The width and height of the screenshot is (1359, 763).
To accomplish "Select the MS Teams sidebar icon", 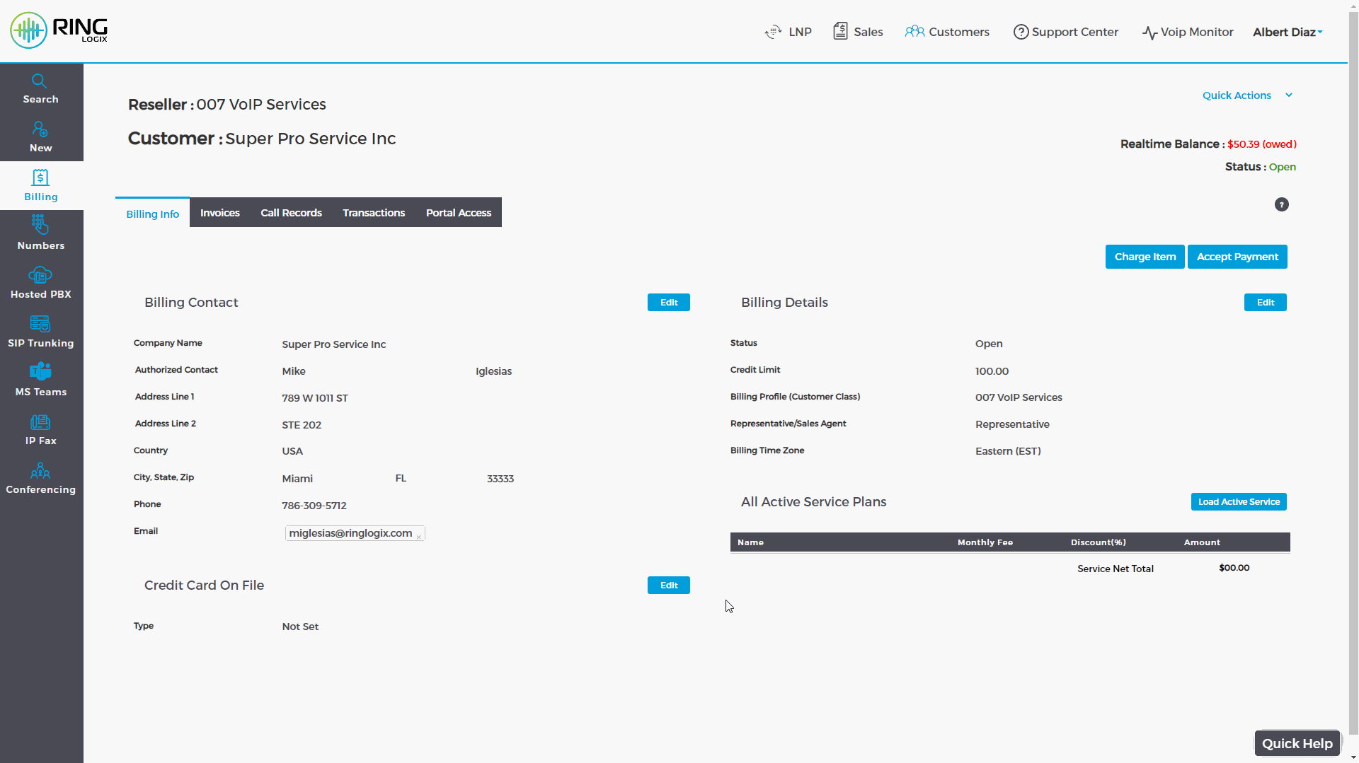I will 40,380.
